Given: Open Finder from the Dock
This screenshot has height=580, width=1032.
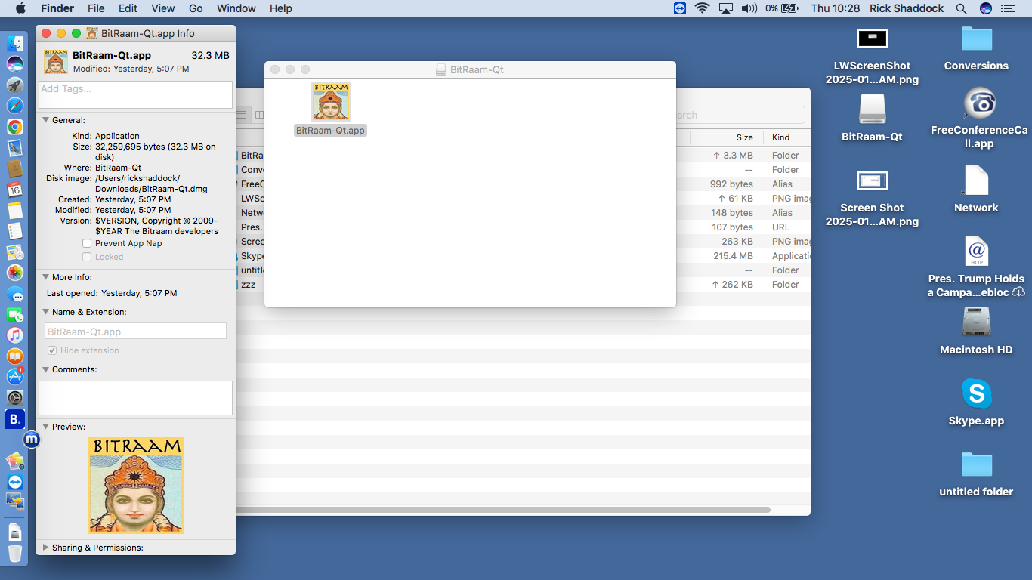Looking at the screenshot, I should (15, 44).
